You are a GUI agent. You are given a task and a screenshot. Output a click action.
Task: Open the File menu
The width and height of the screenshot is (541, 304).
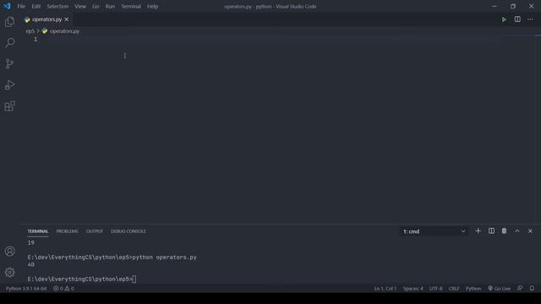(x=21, y=6)
